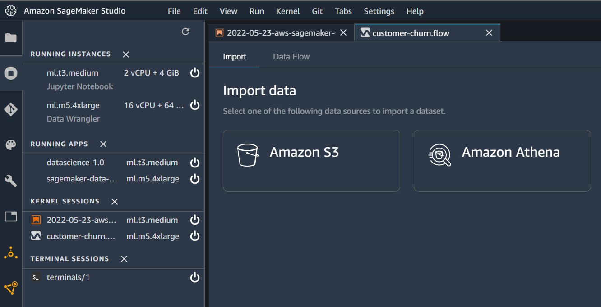Shut down all kernel sessions with X
601x307 pixels.
[115, 202]
